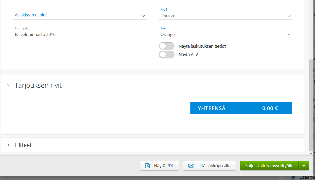Open the Kieli language dropdown

[226, 16]
